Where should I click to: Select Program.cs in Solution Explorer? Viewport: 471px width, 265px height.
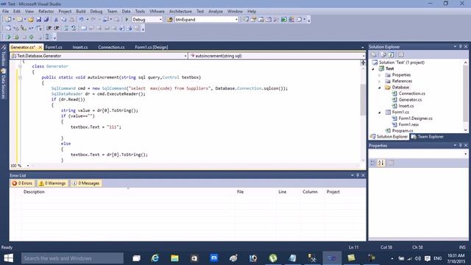coord(403,131)
